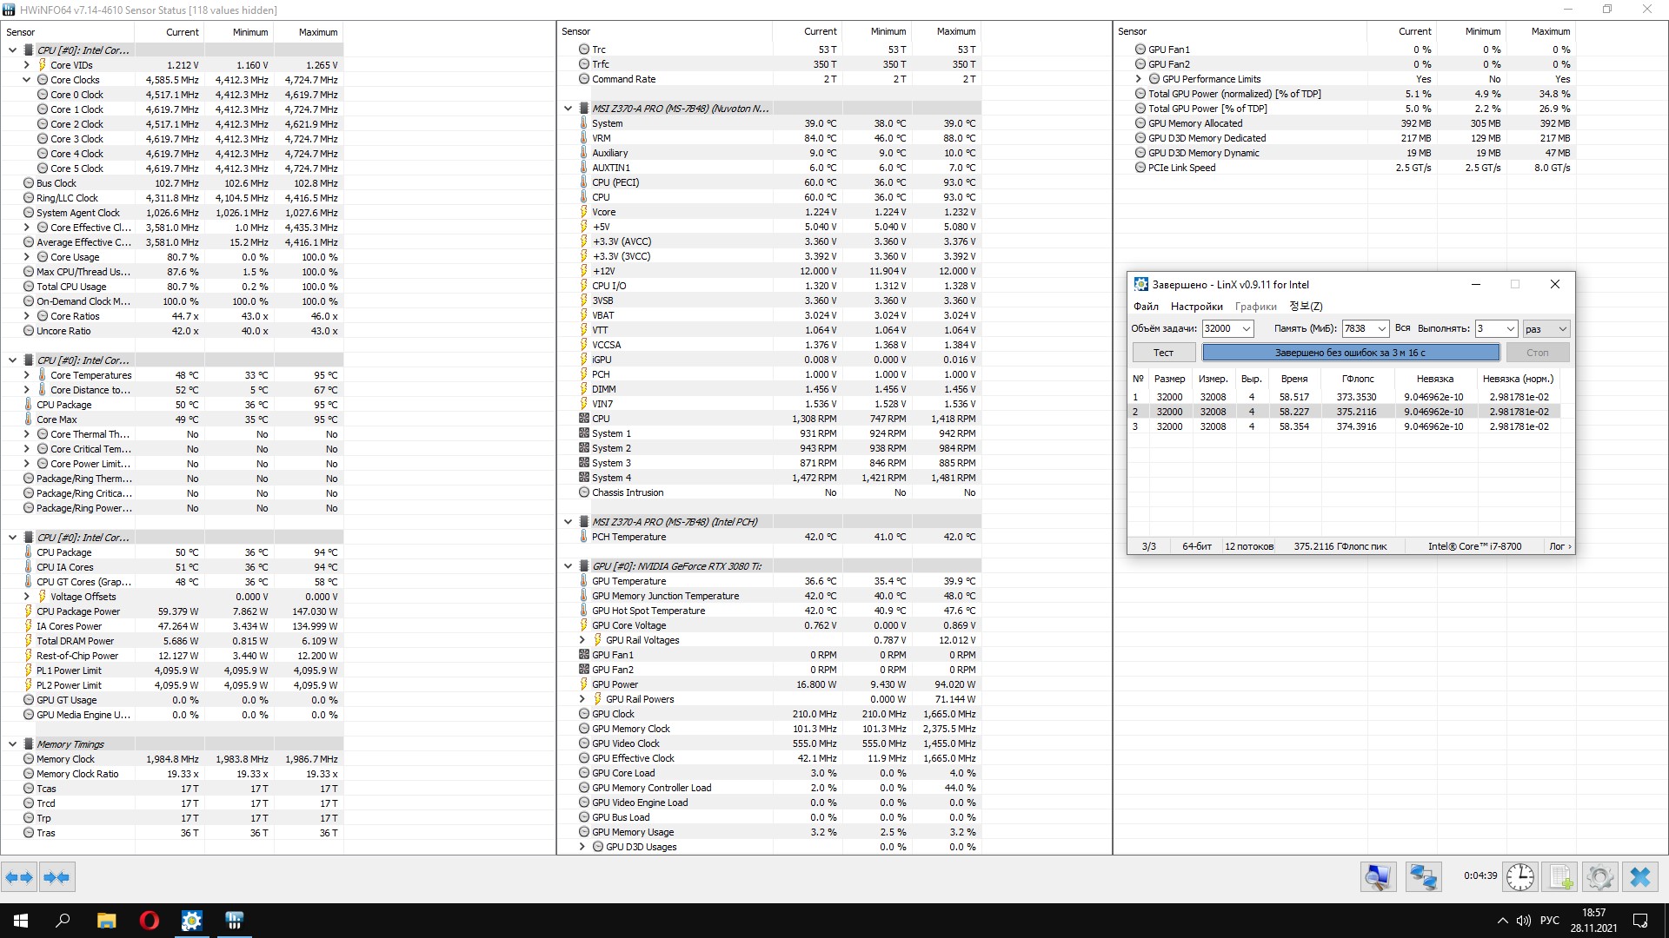The width and height of the screenshot is (1669, 938).
Task: Collapse the Memory Timings section
Action: (13, 744)
